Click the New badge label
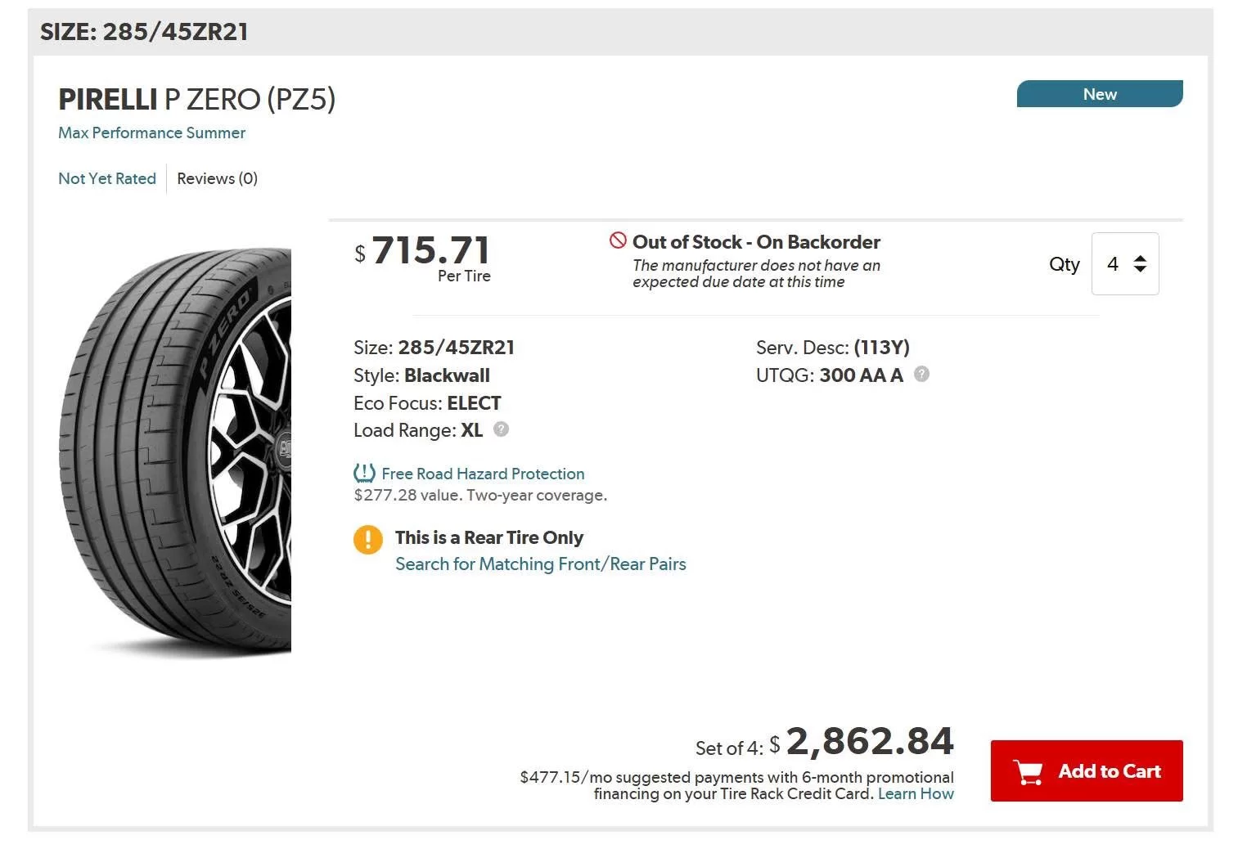The image size is (1238, 858). (1100, 94)
